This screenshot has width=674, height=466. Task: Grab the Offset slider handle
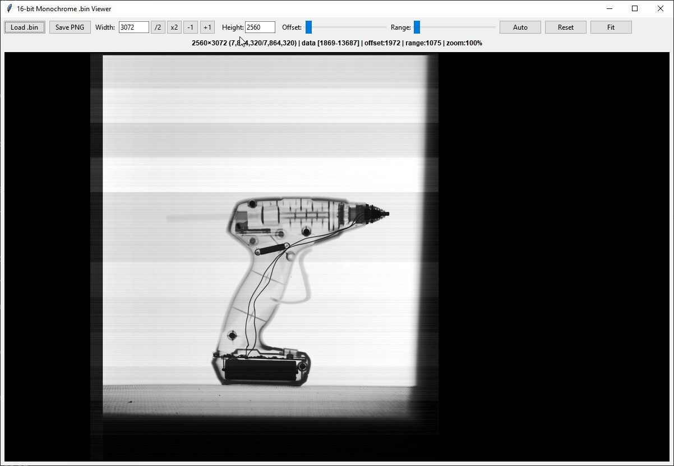click(308, 27)
